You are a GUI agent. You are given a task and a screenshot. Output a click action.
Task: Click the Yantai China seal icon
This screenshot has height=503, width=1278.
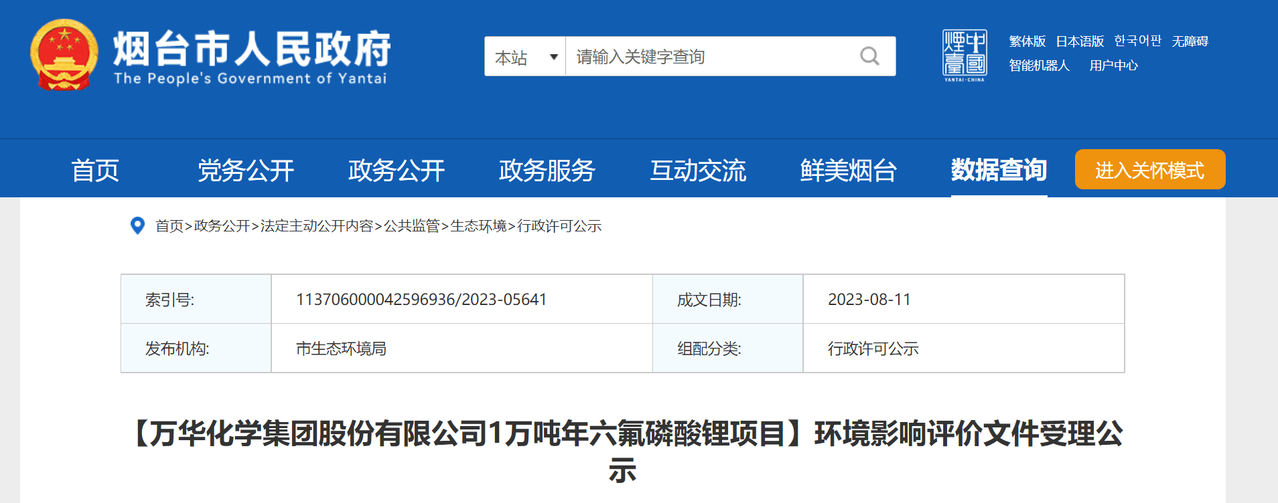(964, 56)
